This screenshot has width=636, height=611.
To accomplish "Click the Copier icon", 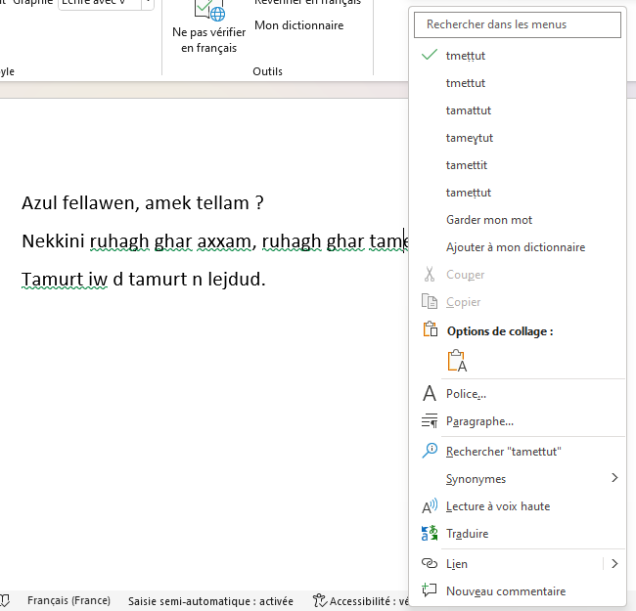I will coord(430,301).
